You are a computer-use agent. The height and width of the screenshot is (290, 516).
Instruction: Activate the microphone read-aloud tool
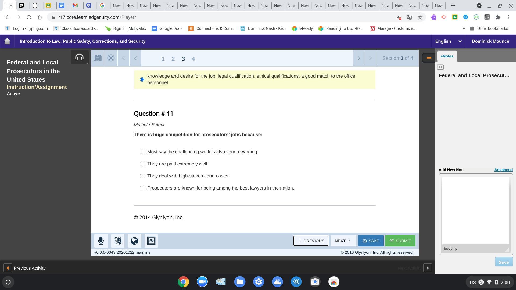pyautogui.click(x=101, y=241)
